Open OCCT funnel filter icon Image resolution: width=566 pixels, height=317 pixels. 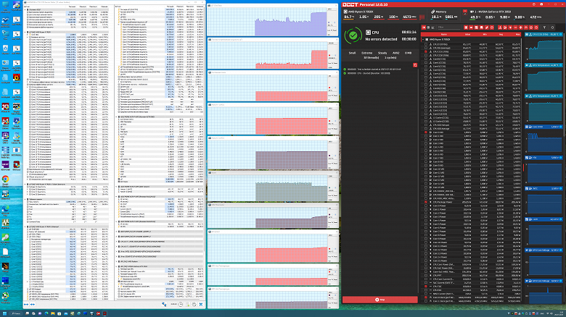click(x=545, y=28)
